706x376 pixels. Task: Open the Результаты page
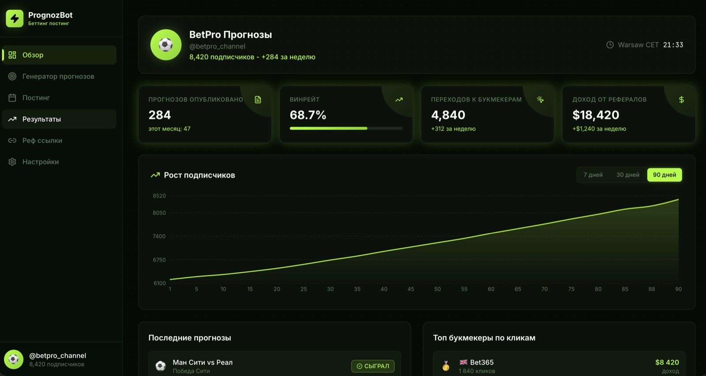point(59,119)
